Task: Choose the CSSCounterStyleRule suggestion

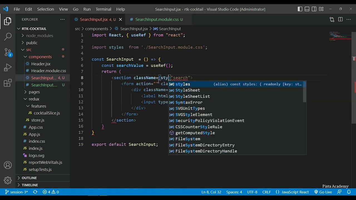Action: (x=236, y=127)
